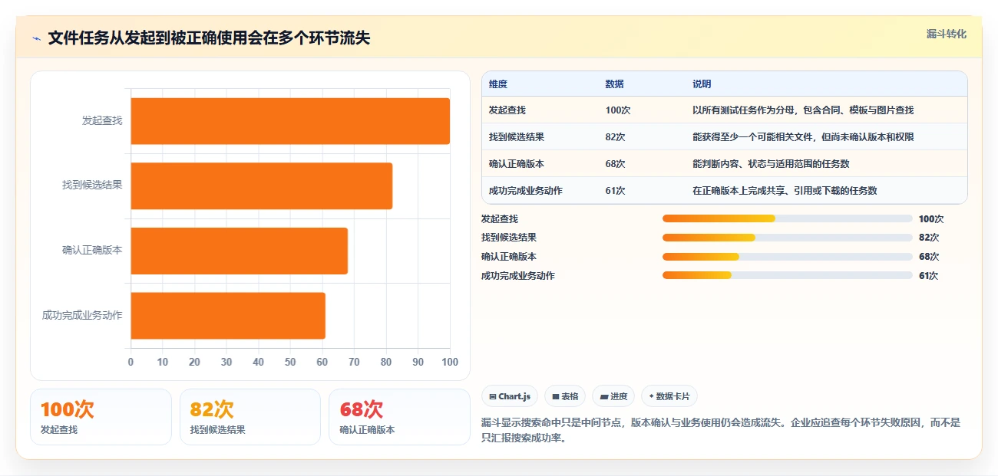Viewport: 998px width, 476px height.
Task: Click the 确认正确版本 cell in the table
Action: pos(517,164)
